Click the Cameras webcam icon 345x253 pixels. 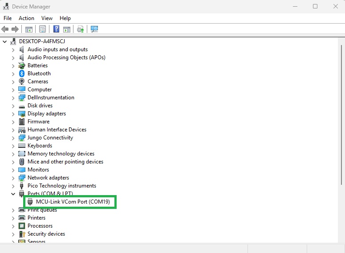tap(21, 82)
